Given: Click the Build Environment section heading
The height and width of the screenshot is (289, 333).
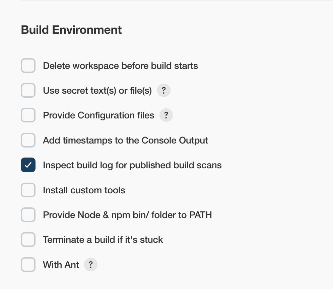Looking at the screenshot, I should [71, 30].
